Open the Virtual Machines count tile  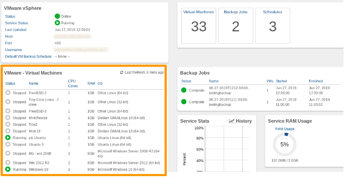click(199, 26)
